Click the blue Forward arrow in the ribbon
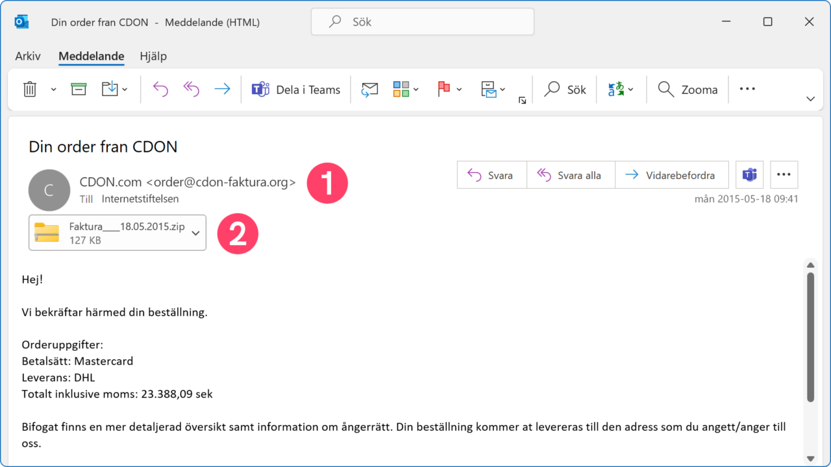 (222, 90)
